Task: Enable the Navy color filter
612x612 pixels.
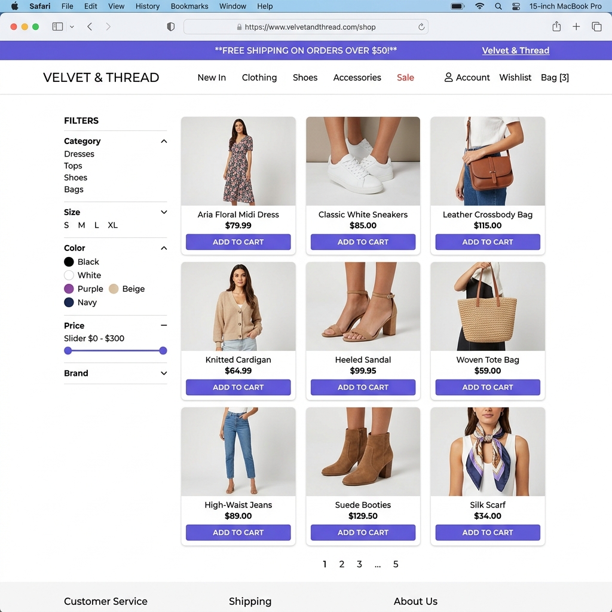Action: (x=69, y=302)
